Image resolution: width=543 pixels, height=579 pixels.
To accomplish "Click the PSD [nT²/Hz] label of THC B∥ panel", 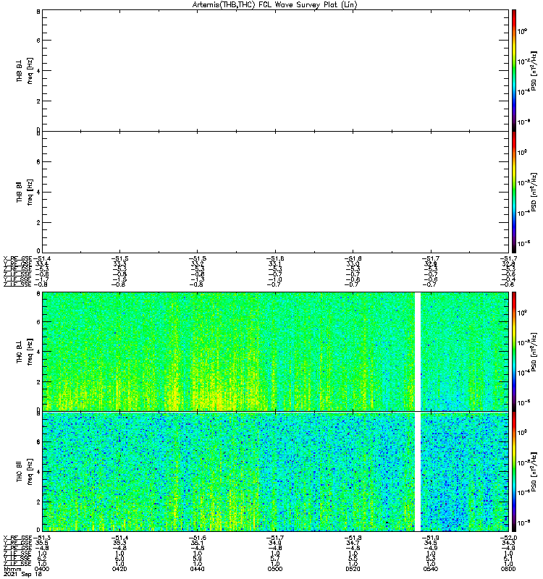I will click(x=534, y=472).
